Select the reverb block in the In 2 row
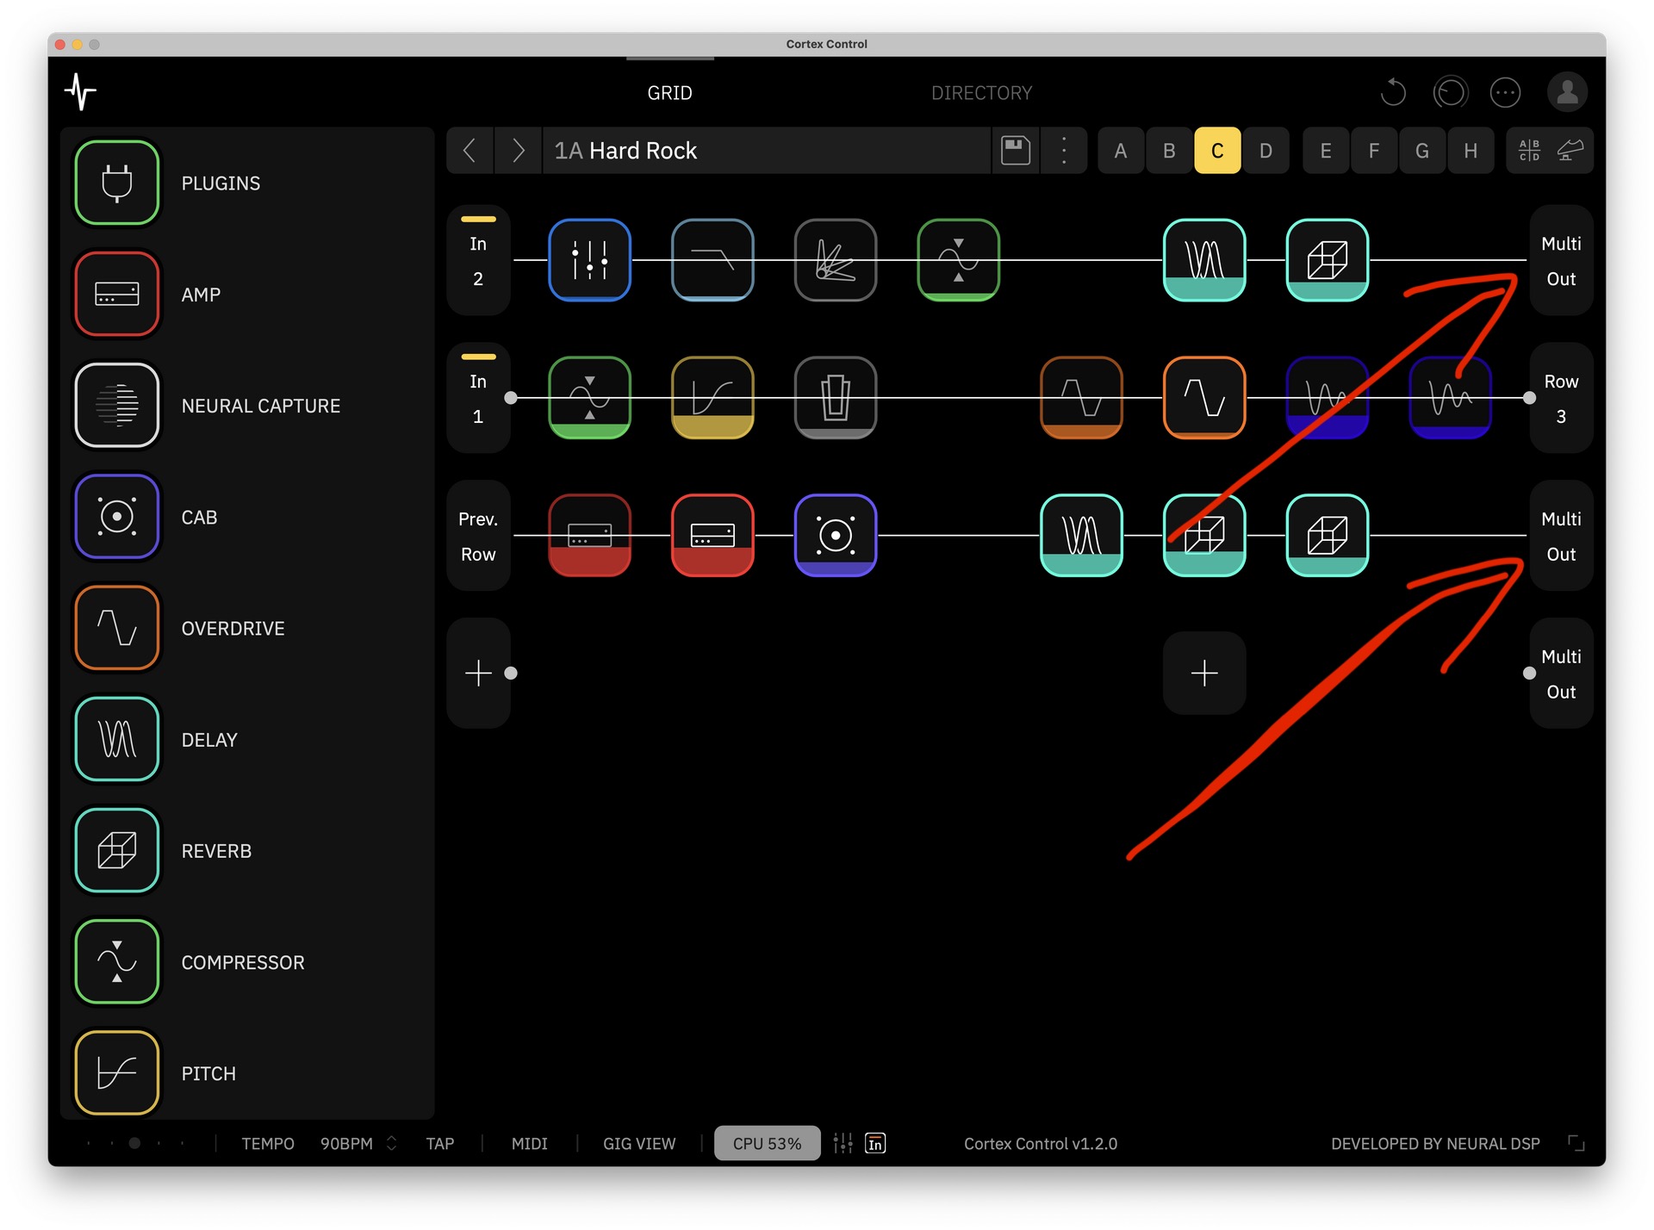The image size is (1654, 1230). 1328,260
